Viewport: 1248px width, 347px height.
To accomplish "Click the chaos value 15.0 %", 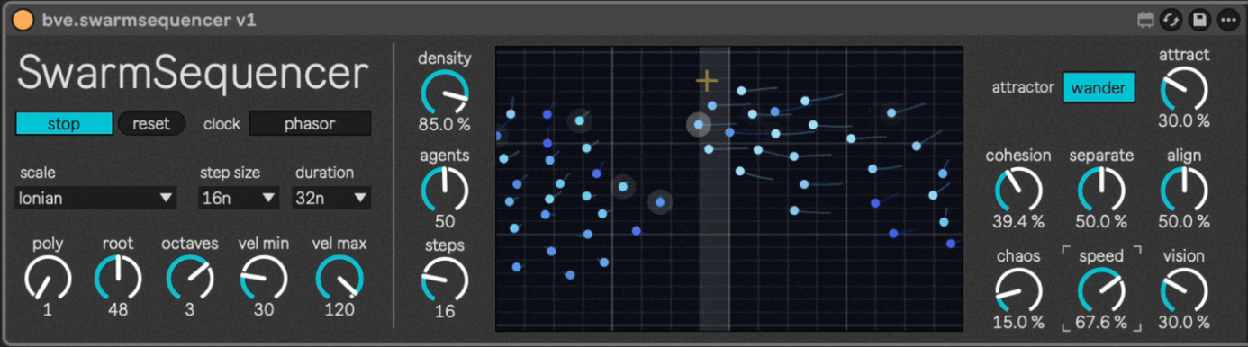I will 1018,322.
